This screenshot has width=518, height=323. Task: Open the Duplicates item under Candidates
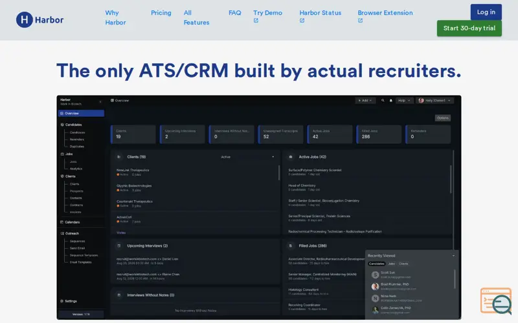click(76, 147)
